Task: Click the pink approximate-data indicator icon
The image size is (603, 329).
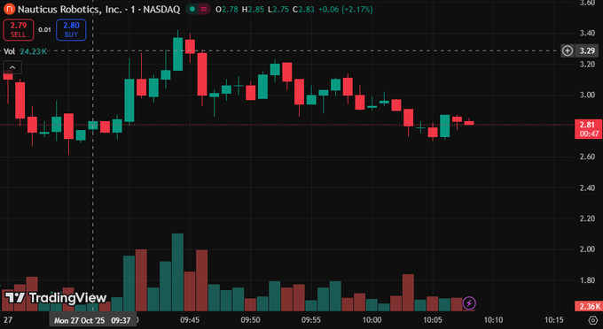Action: pyautogui.click(x=204, y=9)
